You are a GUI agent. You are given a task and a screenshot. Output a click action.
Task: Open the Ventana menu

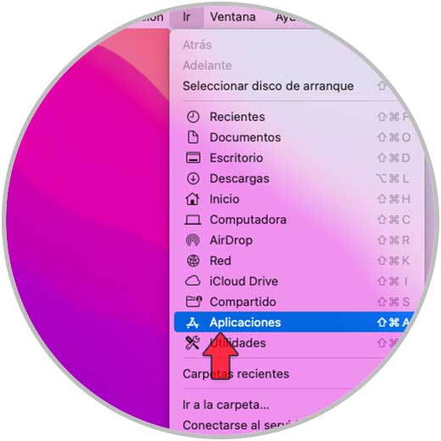[x=233, y=17]
